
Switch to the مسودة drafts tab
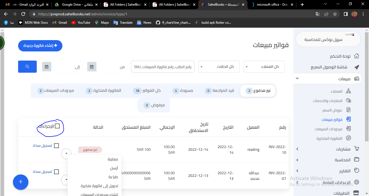pyautogui.click(x=183, y=91)
